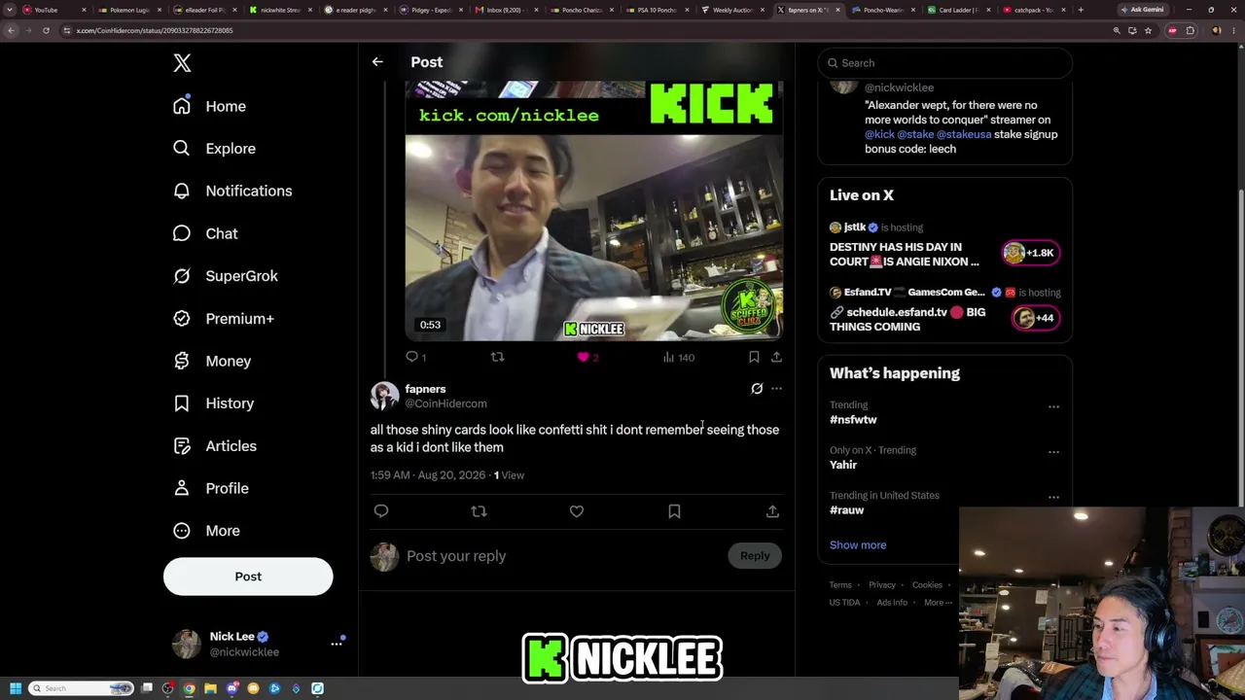
Task: View analytics of the video post (140)
Action: (678, 357)
